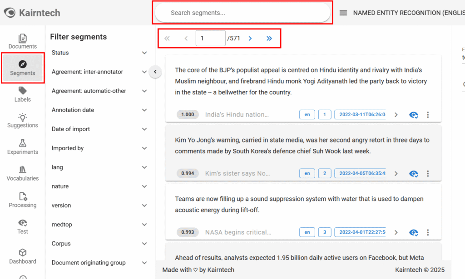The height and width of the screenshot is (279, 465).
Task: Open the Suggestions lightbulb section
Action: 22,120
